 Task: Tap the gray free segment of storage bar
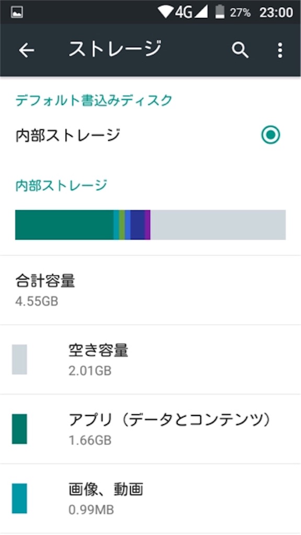[218, 225]
